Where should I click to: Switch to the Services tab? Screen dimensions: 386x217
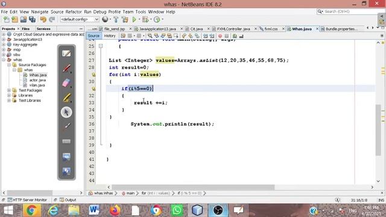43,29
